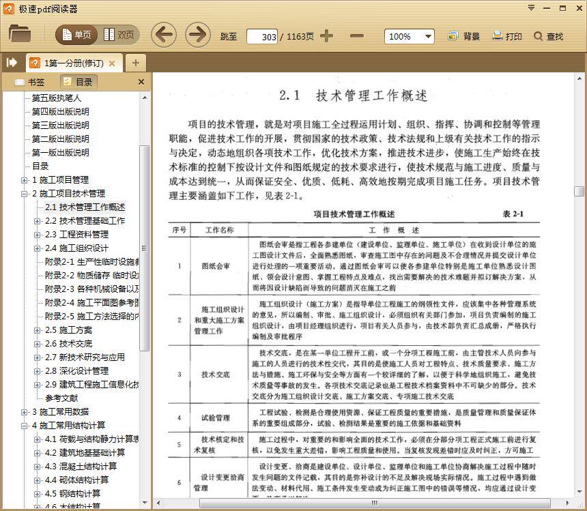The height and width of the screenshot is (511, 587).
Task: Go to next page with right arrow
Action: click(x=198, y=35)
